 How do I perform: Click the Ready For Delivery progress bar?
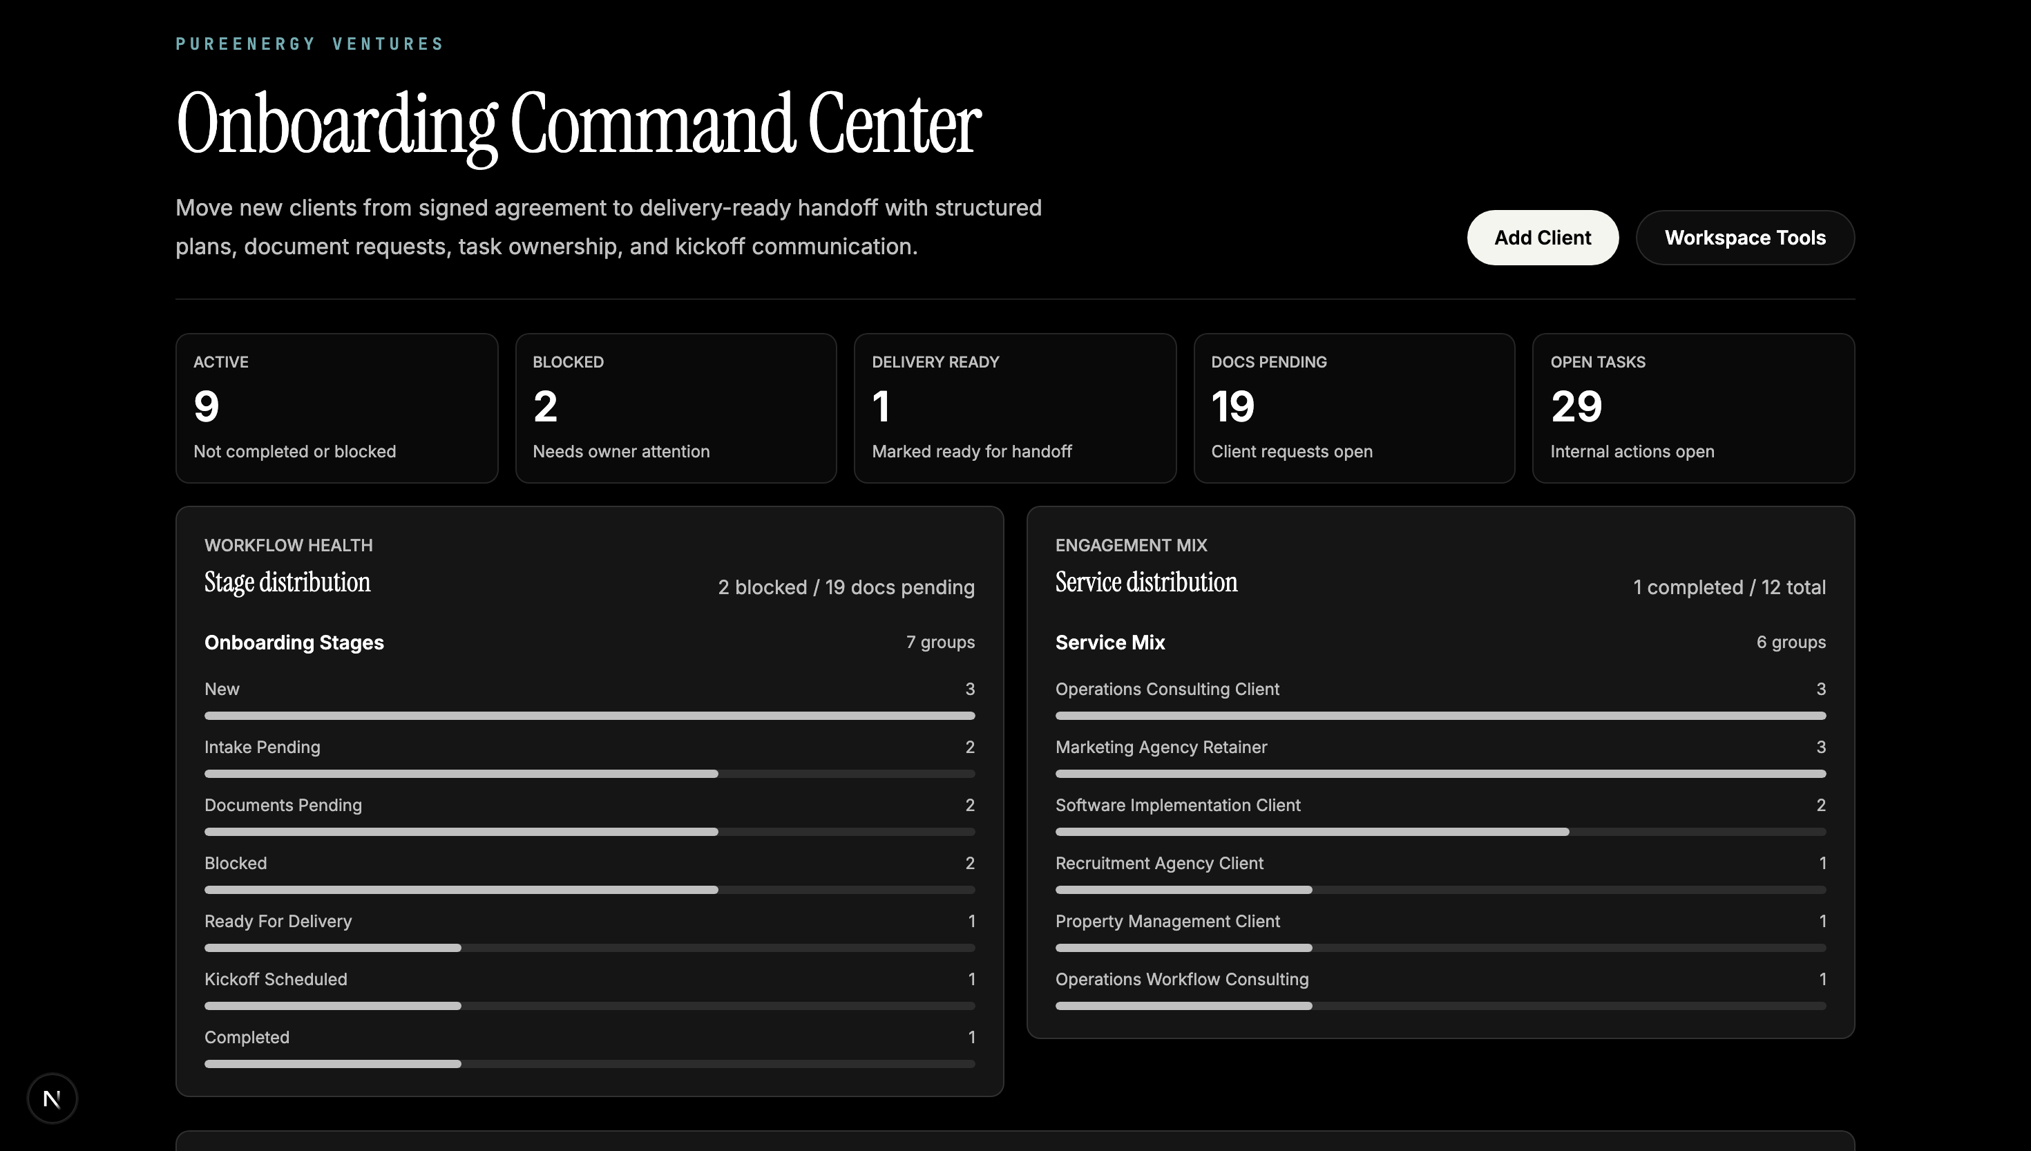click(589, 948)
